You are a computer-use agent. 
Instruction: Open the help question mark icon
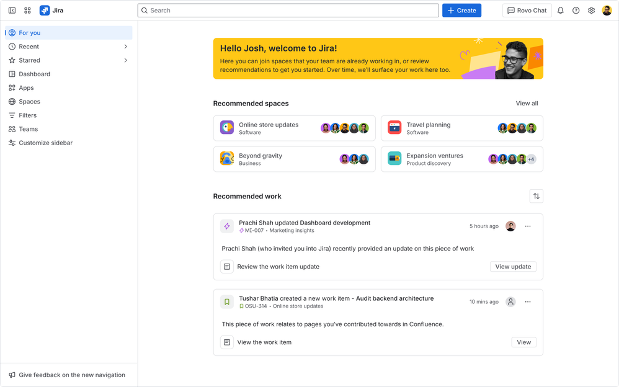(x=576, y=11)
